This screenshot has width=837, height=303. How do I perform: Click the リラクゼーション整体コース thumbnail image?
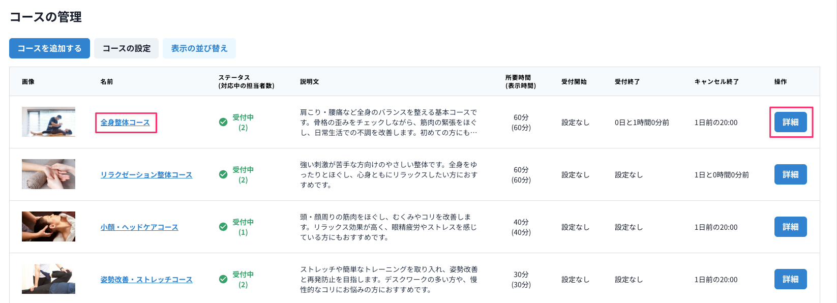48,174
